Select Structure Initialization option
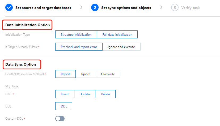The width and height of the screenshot is (220, 126). [76, 35]
